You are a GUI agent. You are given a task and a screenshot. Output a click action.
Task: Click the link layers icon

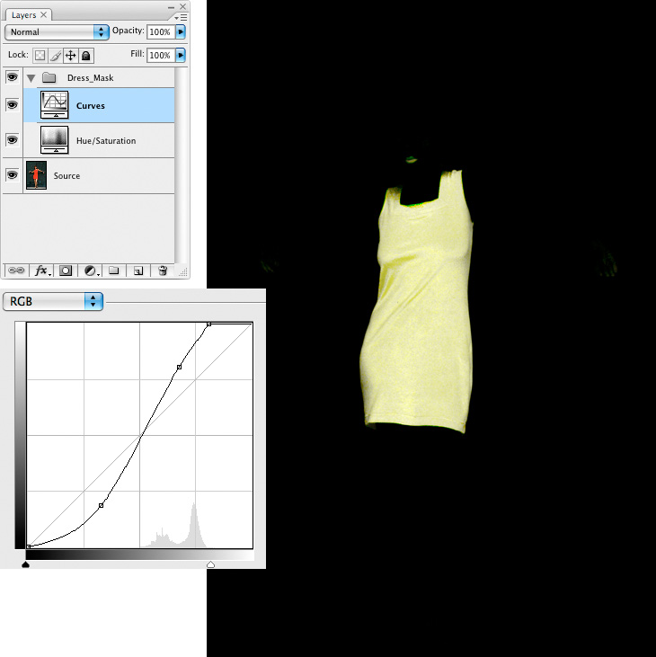pos(16,270)
